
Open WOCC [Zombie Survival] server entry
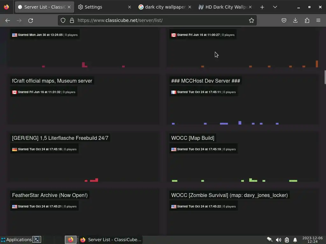coord(229,195)
